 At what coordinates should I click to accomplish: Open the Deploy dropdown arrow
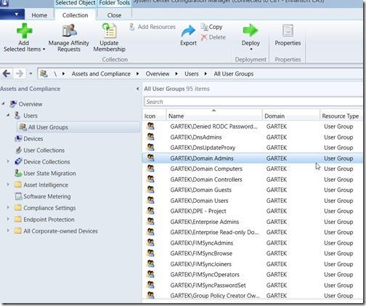[251, 49]
